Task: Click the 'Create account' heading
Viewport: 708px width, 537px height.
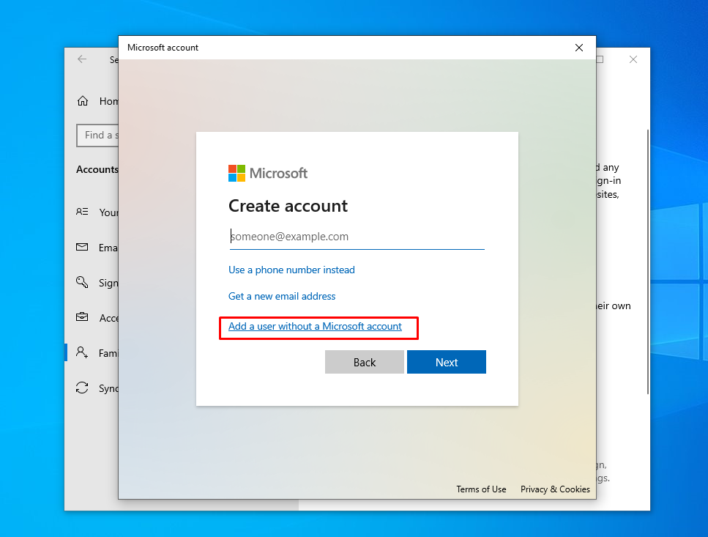Action: [288, 206]
